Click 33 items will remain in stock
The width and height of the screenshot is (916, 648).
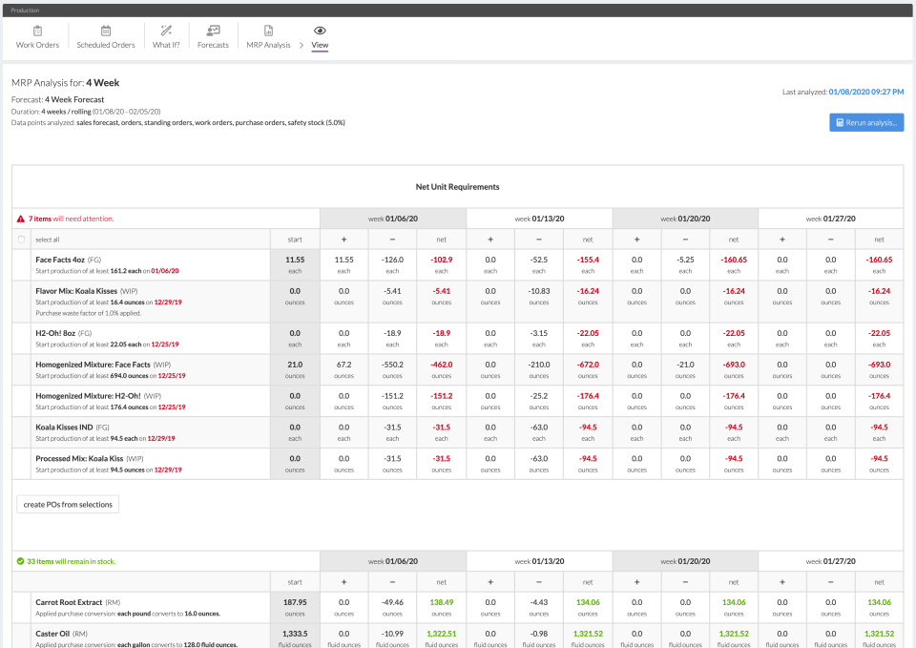tap(72, 561)
